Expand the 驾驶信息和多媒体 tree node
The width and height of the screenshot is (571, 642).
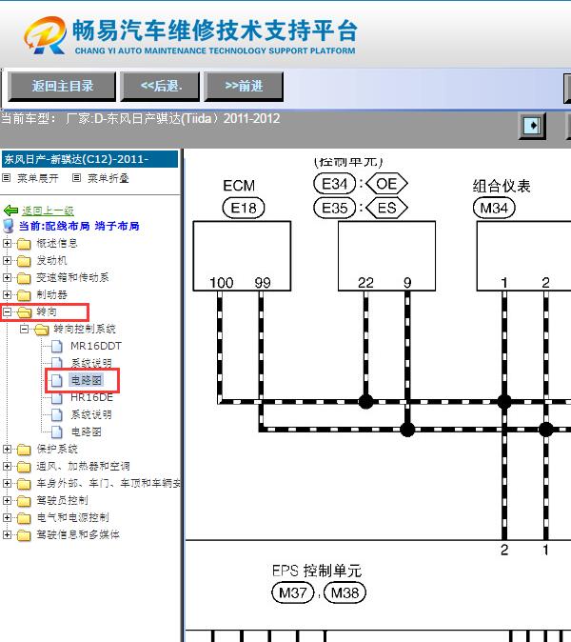7,534
